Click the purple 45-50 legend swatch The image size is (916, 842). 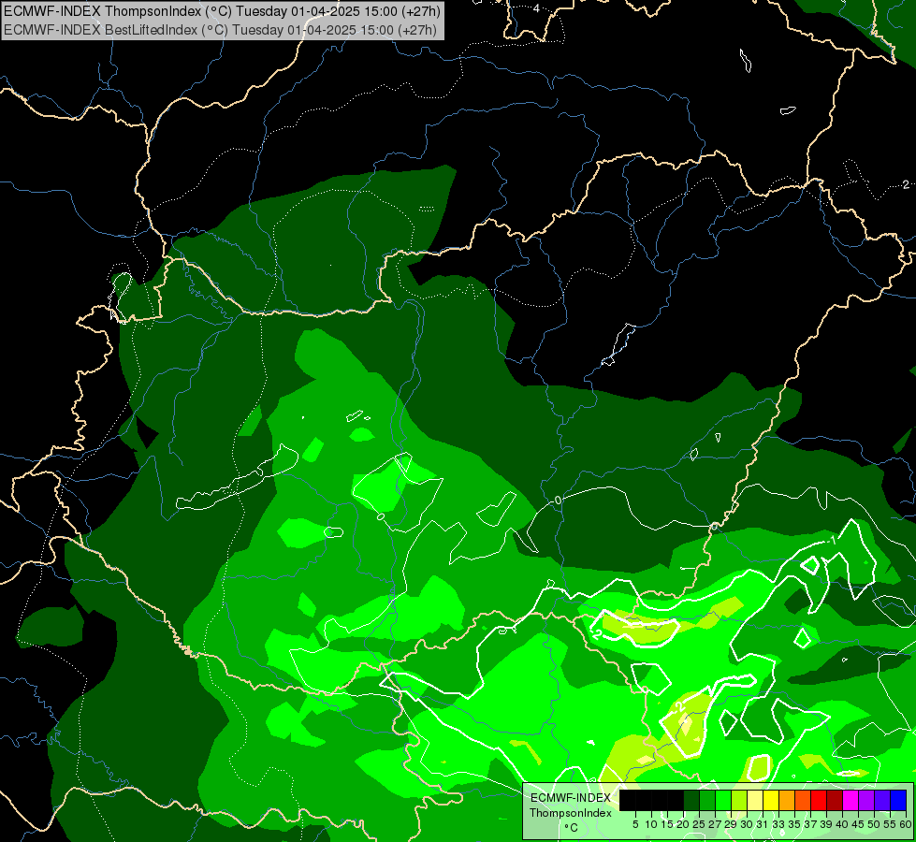(x=867, y=800)
